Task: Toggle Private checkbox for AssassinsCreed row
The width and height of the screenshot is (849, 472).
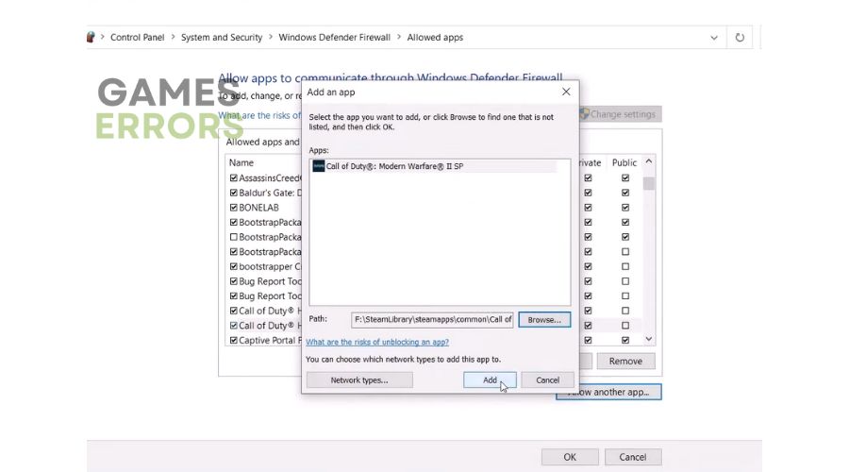Action: tap(588, 177)
